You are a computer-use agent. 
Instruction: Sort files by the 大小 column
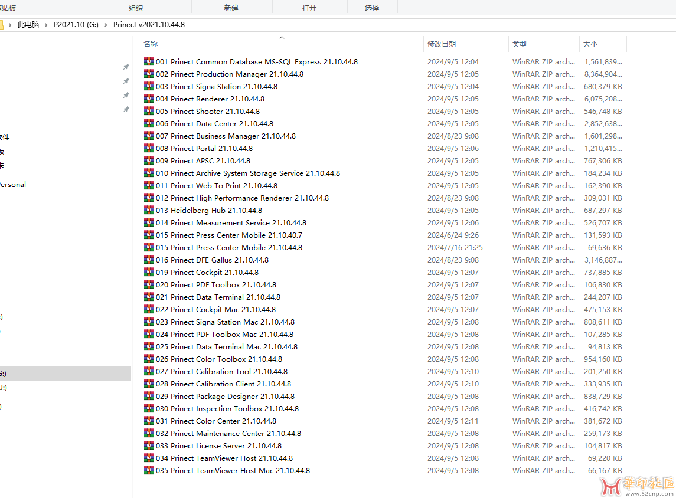[x=590, y=44]
